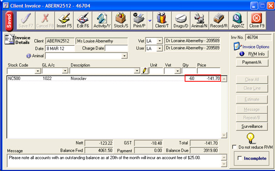Click the invoice list scroll up arrow
This screenshot has width=275, height=171.
point(224,79)
